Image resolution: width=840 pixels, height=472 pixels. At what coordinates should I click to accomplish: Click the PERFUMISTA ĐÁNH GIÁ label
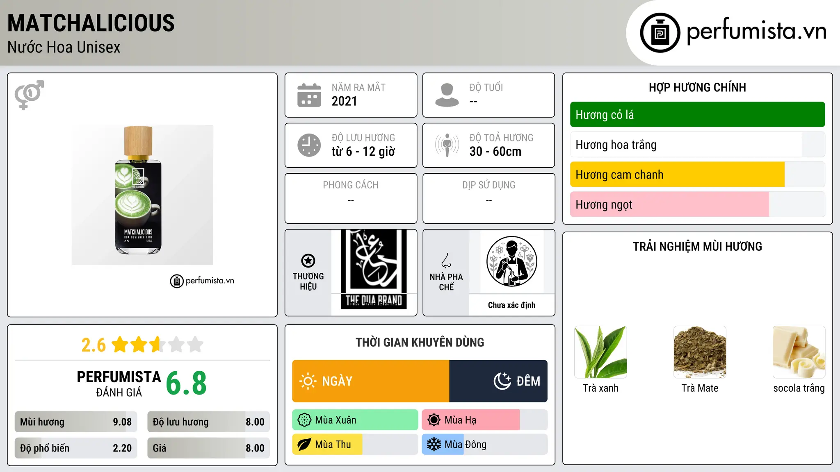pos(119,383)
